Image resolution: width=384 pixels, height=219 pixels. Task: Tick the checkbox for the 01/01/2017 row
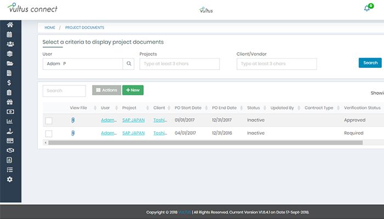49,121
